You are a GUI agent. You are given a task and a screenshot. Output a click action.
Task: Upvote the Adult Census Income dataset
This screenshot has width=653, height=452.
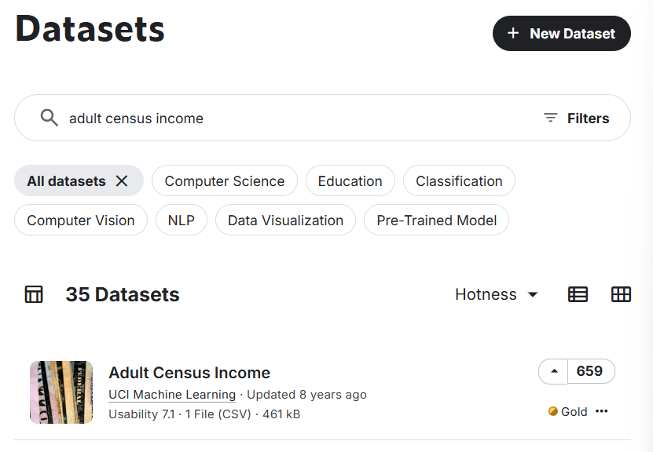tap(554, 371)
